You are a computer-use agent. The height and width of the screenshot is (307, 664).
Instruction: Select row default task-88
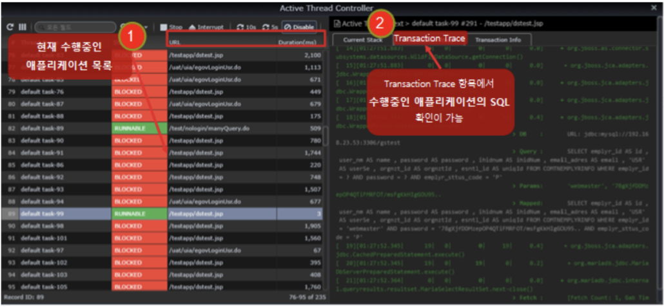click(163, 116)
